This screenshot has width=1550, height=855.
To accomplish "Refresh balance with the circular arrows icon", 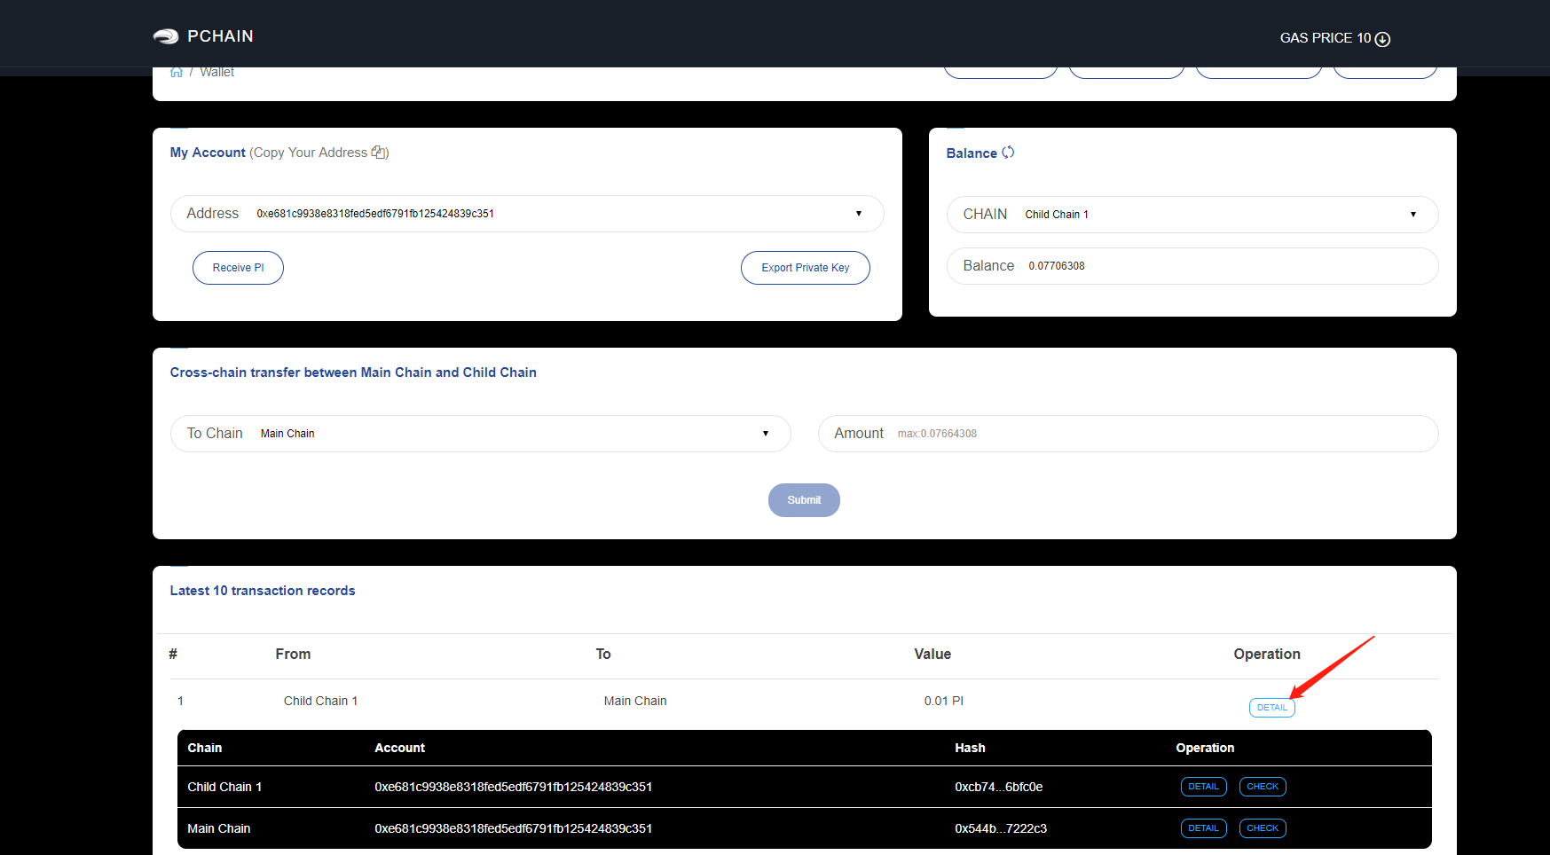I will click(1008, 153).
